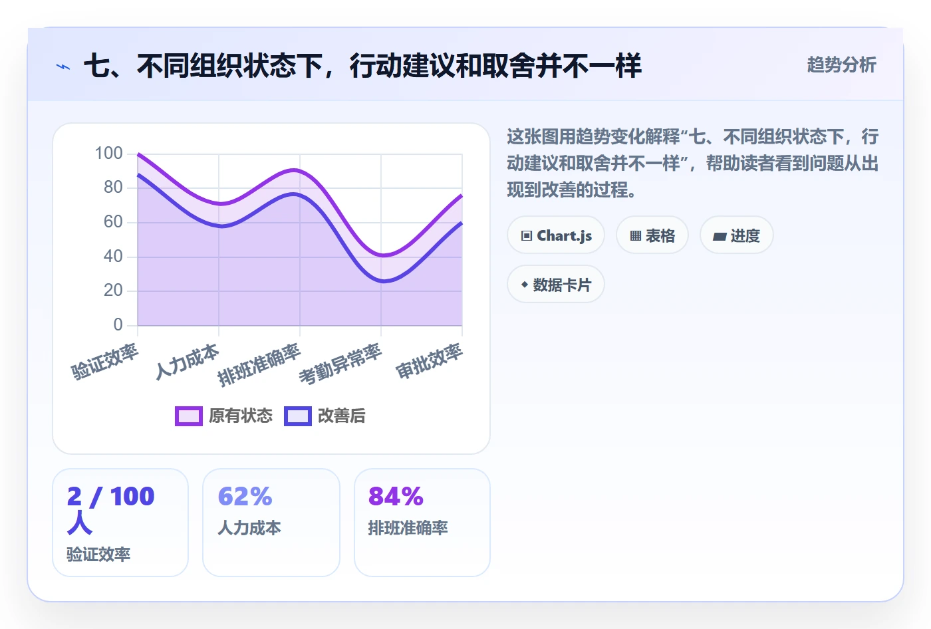Toggle the 改善后 legend swatch

pyautogui.click(x=298, y=416)
